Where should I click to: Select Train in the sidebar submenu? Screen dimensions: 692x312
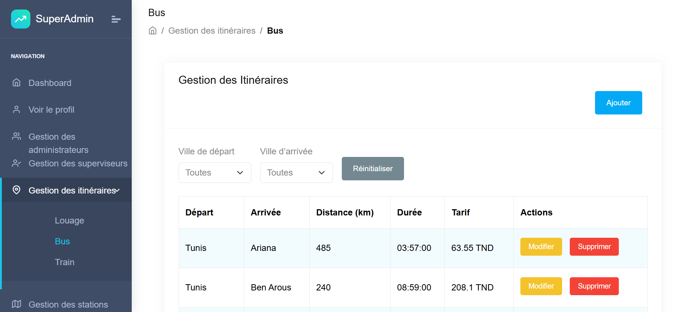[x=65, y=262]
